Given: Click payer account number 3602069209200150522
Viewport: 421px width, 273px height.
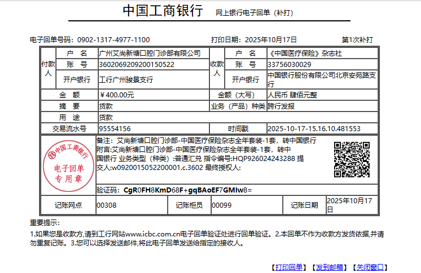Looking at the screenshot, I should tap(137, 64).
